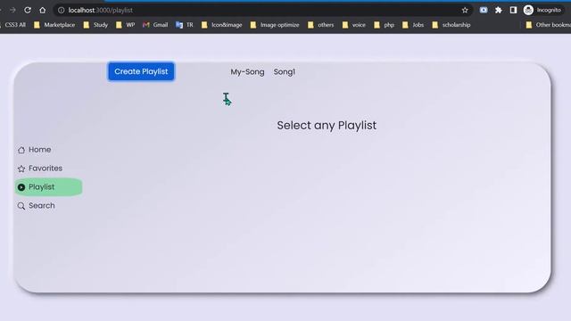Open the Song1 playlist
This screenshot has width=571, height=321.
coord(285,72)
